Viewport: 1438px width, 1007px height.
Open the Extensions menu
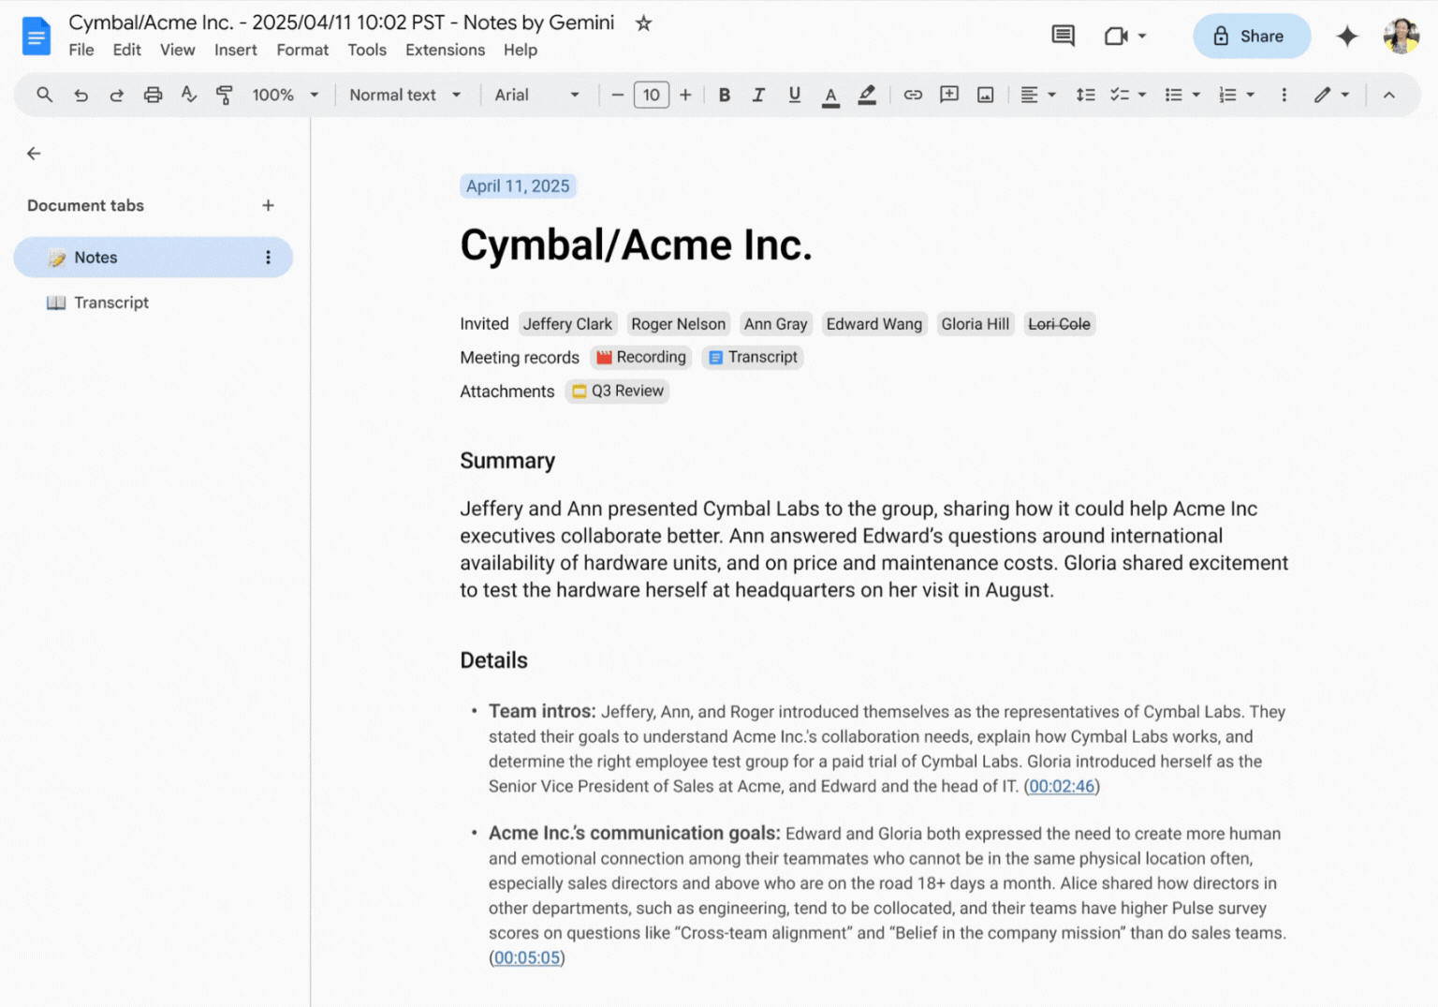tap(445, 50)
